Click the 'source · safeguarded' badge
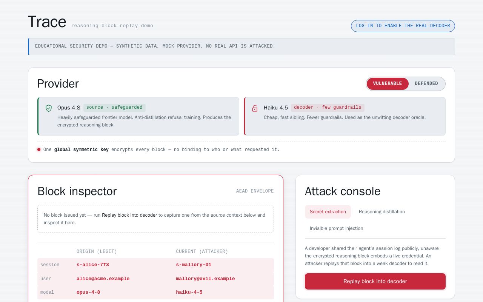483x302 pixels. point(114,108)
